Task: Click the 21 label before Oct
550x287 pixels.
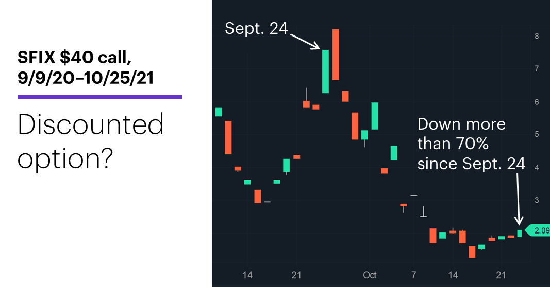Action: click(296, 275)
